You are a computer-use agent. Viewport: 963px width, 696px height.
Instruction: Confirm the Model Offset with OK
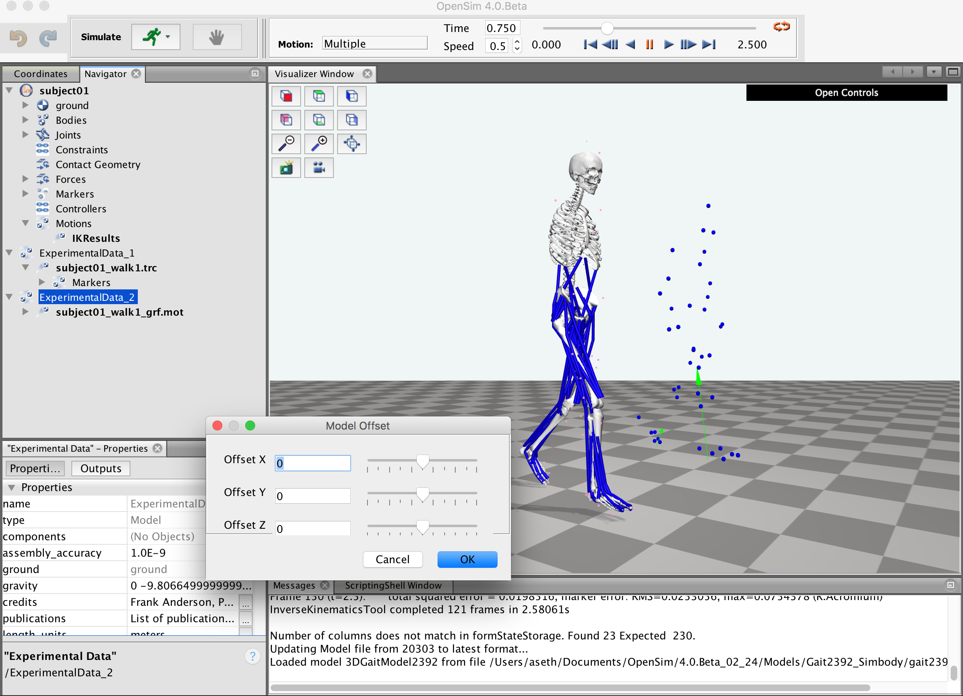467,560
